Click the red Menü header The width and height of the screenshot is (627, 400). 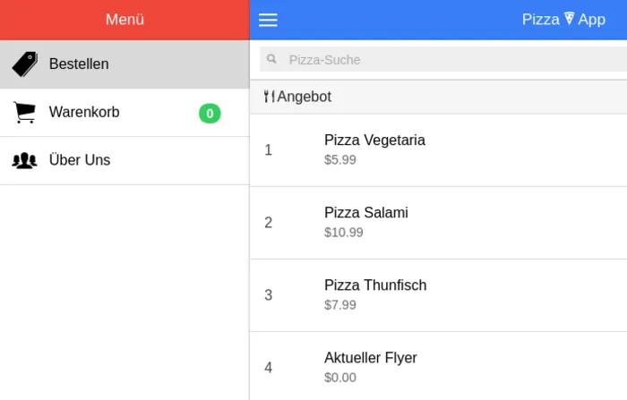pyautogui.click(x=125, y=20)
